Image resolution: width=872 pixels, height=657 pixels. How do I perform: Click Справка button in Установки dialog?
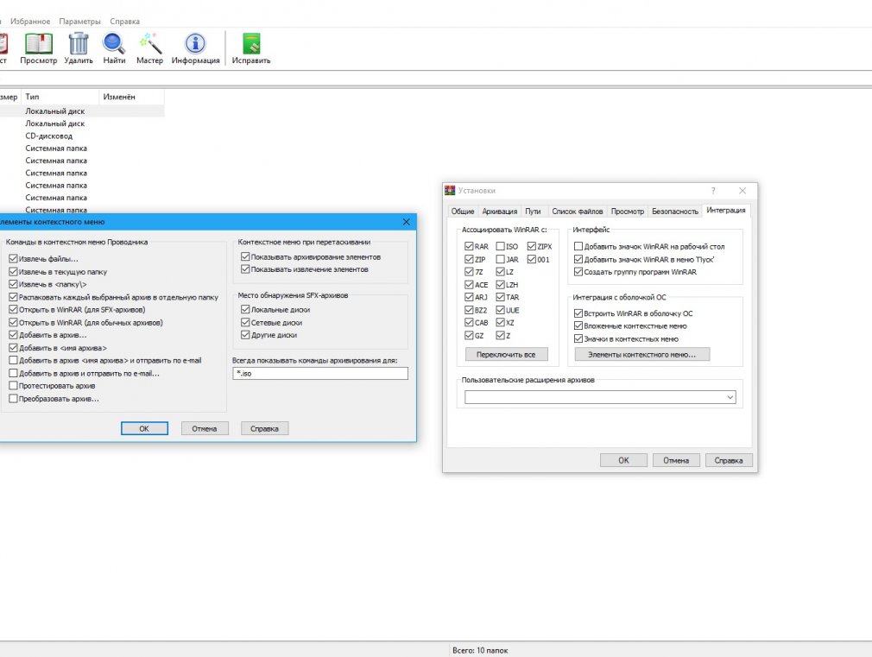[x=729, y=460]
